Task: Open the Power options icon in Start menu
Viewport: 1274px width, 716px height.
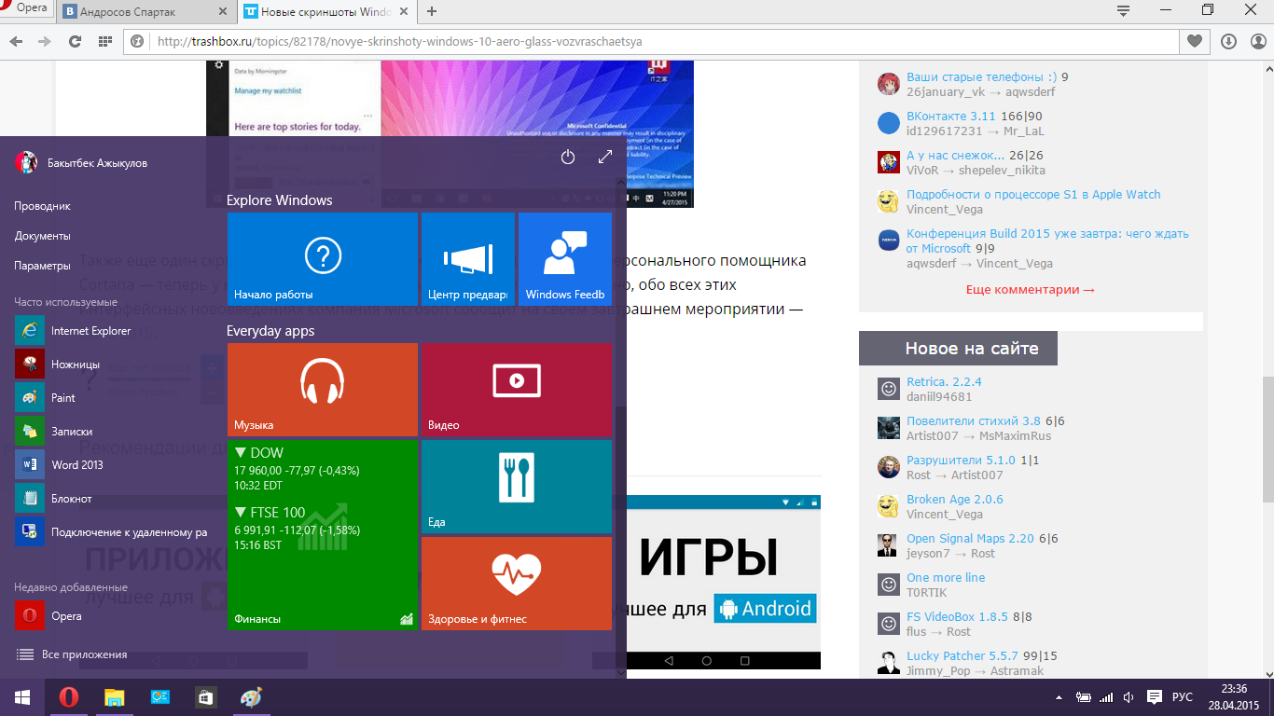Action: click(x=568, y=158)
